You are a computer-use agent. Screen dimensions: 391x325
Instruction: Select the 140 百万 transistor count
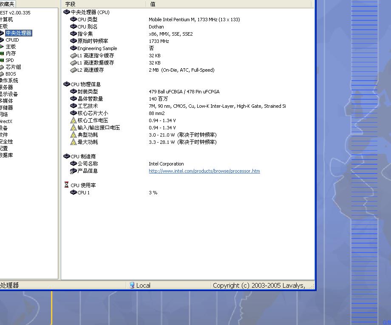coord(159,99)
